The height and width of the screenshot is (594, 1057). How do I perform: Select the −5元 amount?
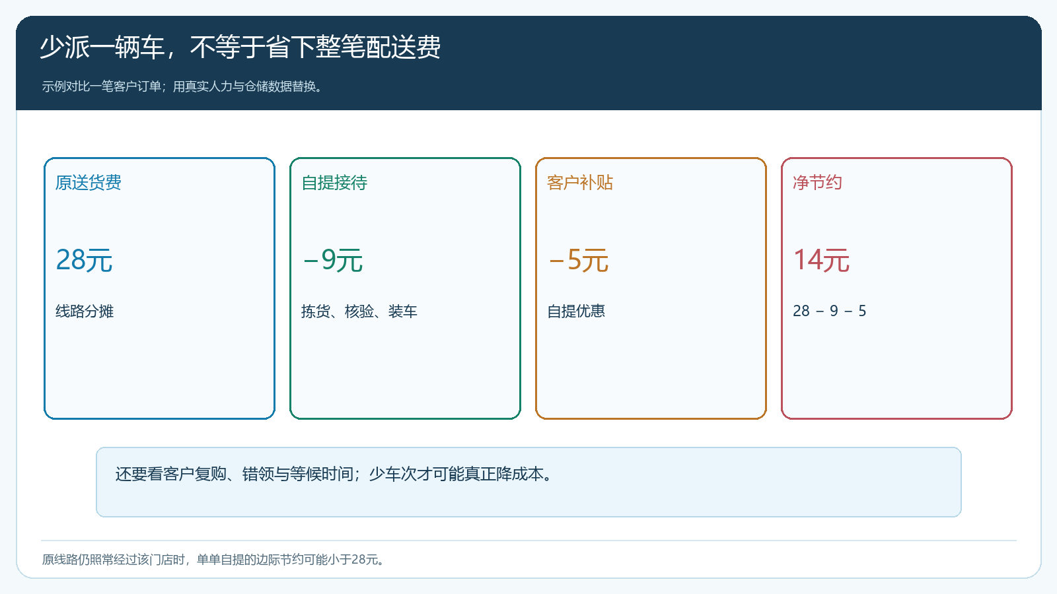pyautogui.click(x=578, y=260)
